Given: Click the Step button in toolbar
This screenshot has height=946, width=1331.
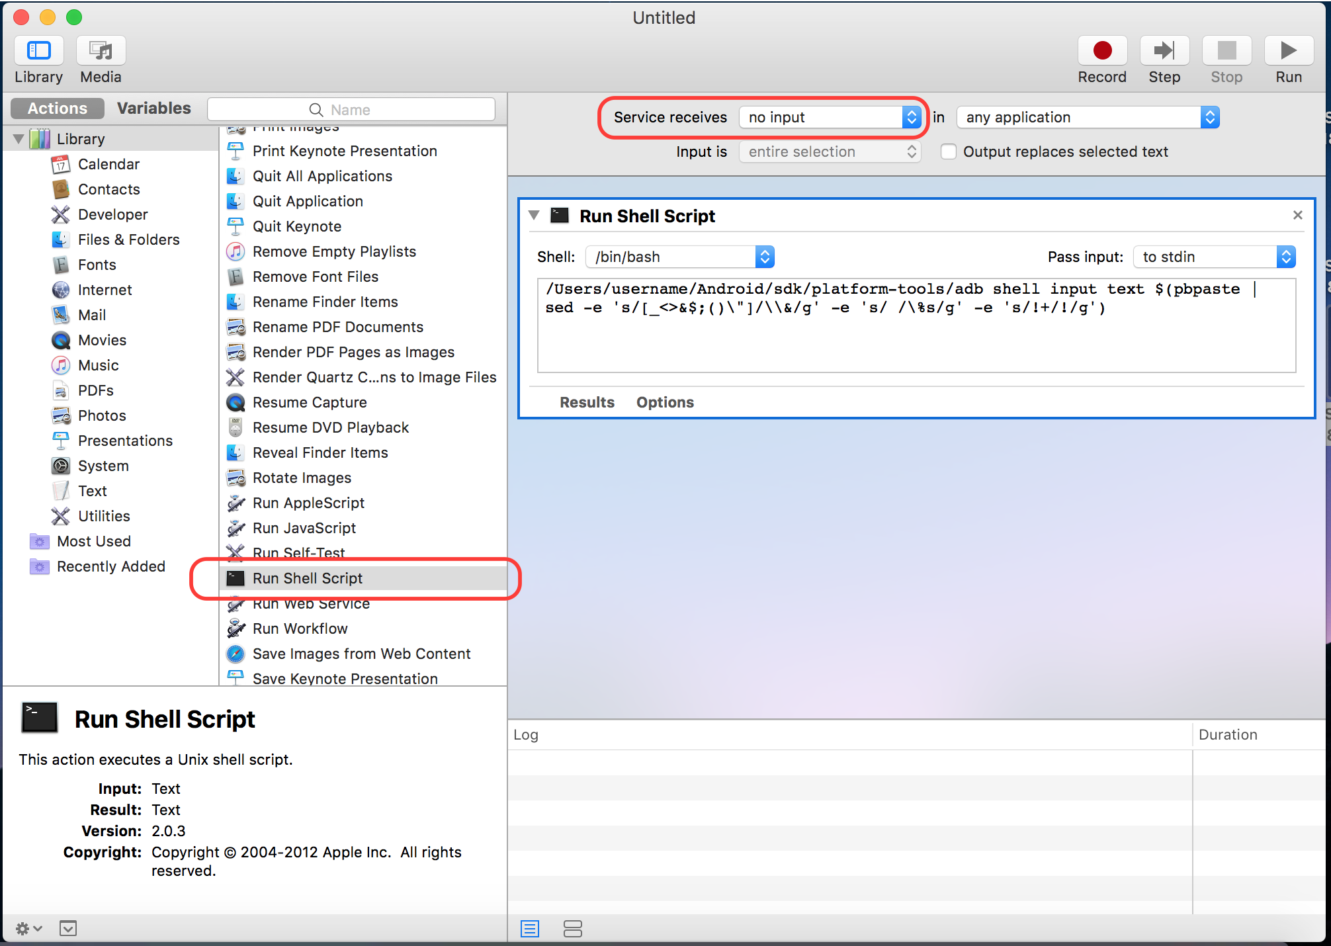Looking at the screenshot, I should tap(1165, 48).
